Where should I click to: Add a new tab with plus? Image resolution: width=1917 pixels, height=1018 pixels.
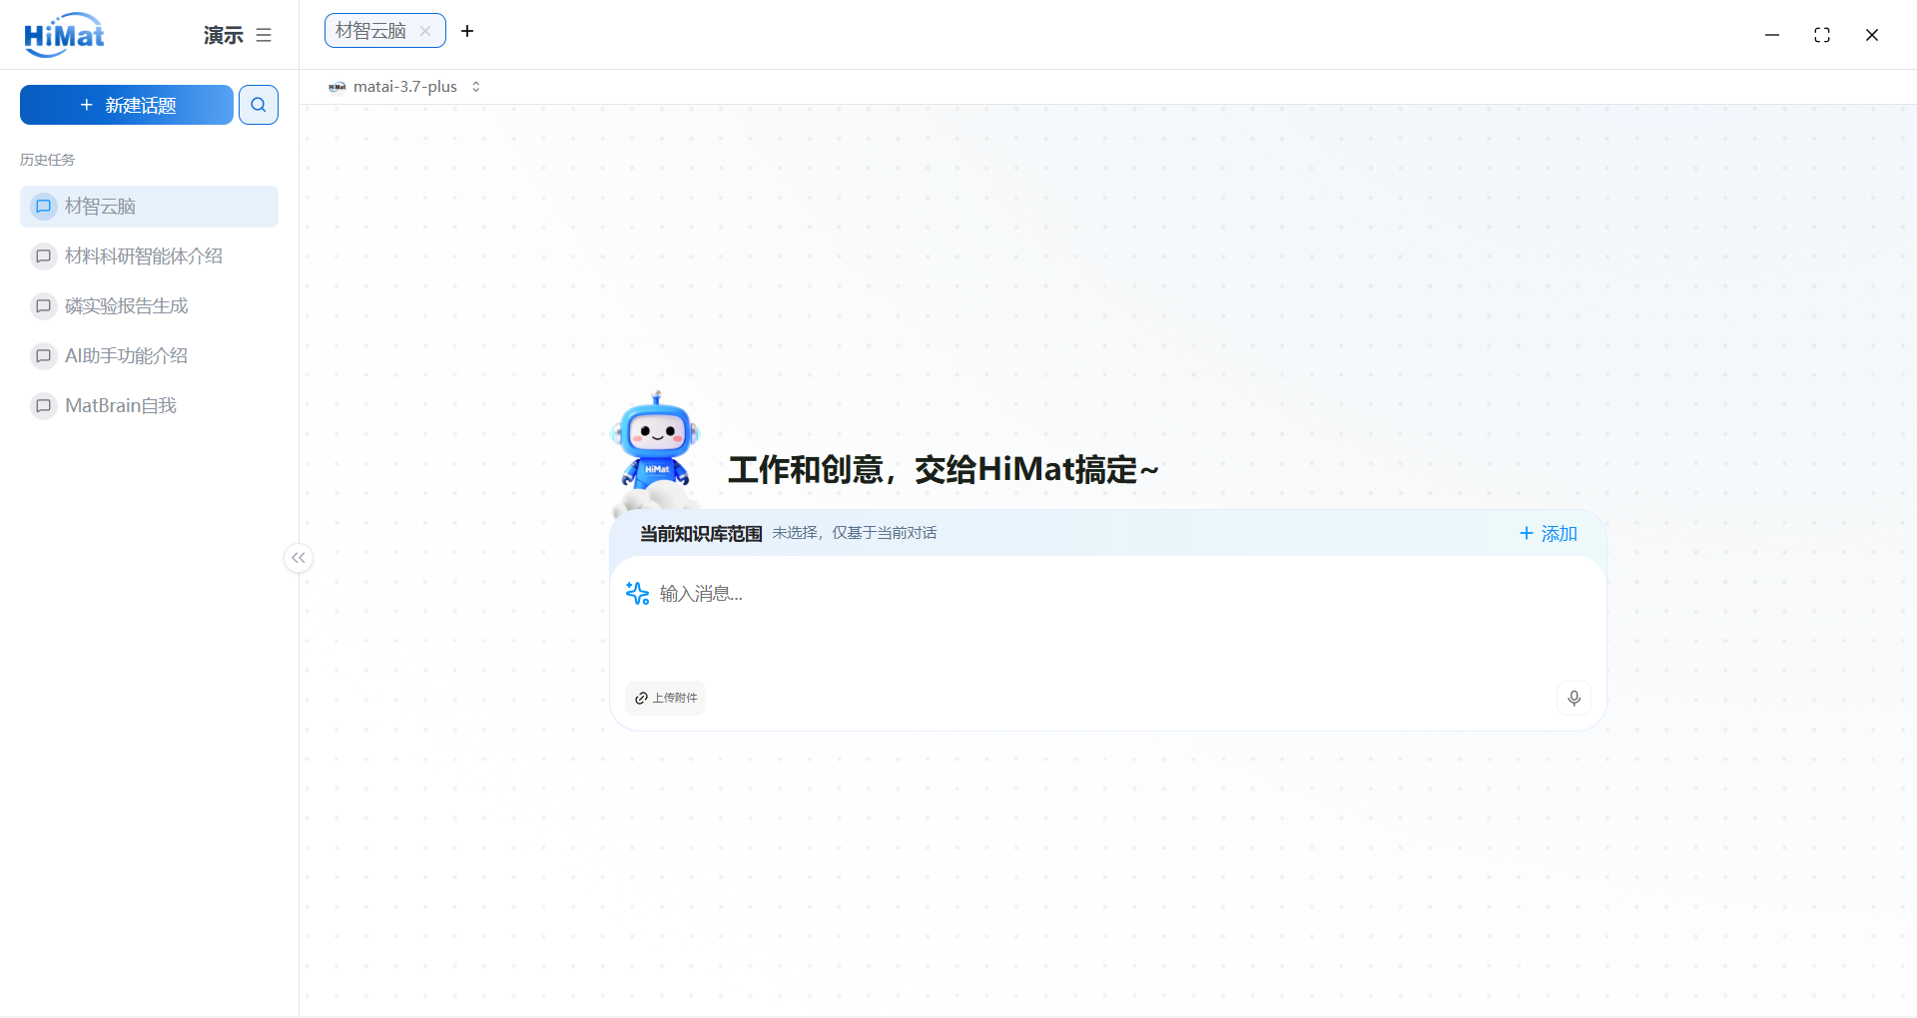pyautogui.click(x=467, y=31)
